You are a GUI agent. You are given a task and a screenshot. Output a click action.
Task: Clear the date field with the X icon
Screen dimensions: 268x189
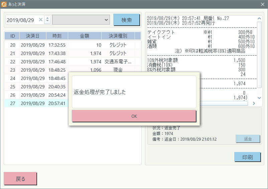[41, 20]
